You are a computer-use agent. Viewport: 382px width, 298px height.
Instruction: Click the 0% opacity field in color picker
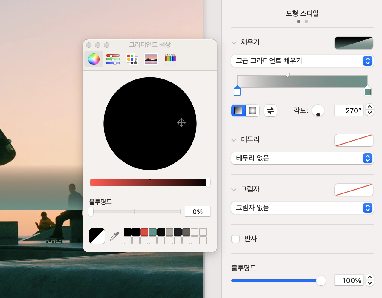(198, 212)
